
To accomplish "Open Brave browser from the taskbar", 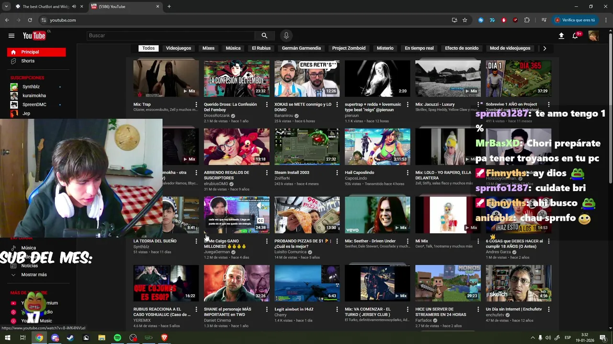I will (164, 338).
